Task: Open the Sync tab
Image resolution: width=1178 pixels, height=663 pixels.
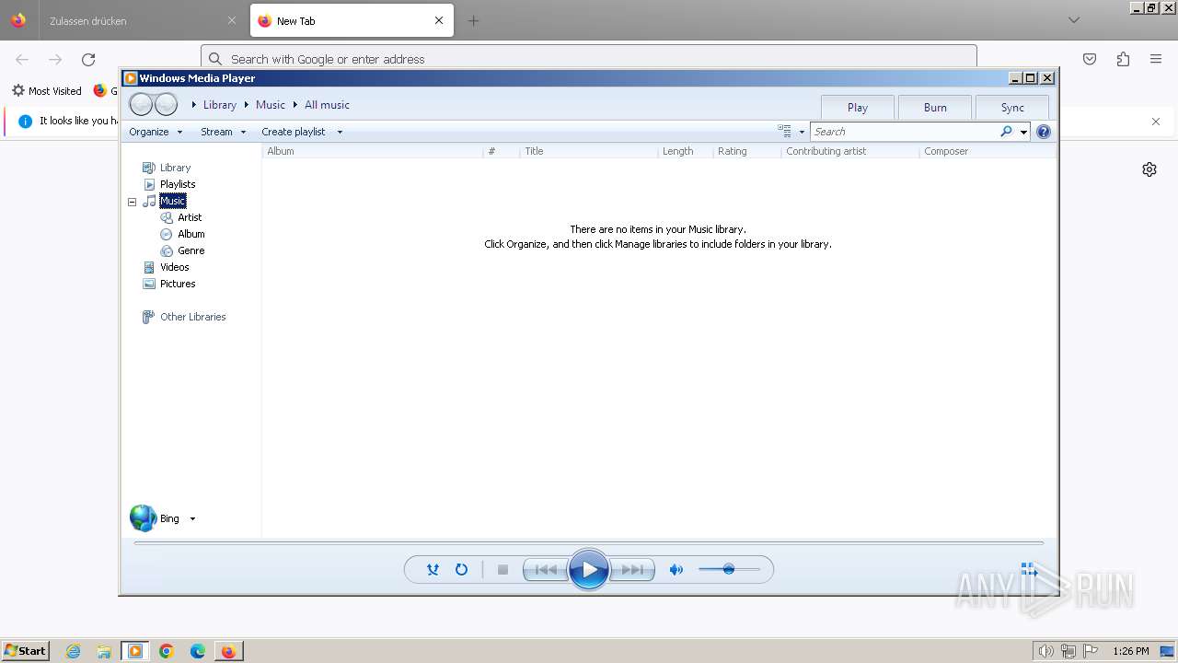Action: point(1012,107)
